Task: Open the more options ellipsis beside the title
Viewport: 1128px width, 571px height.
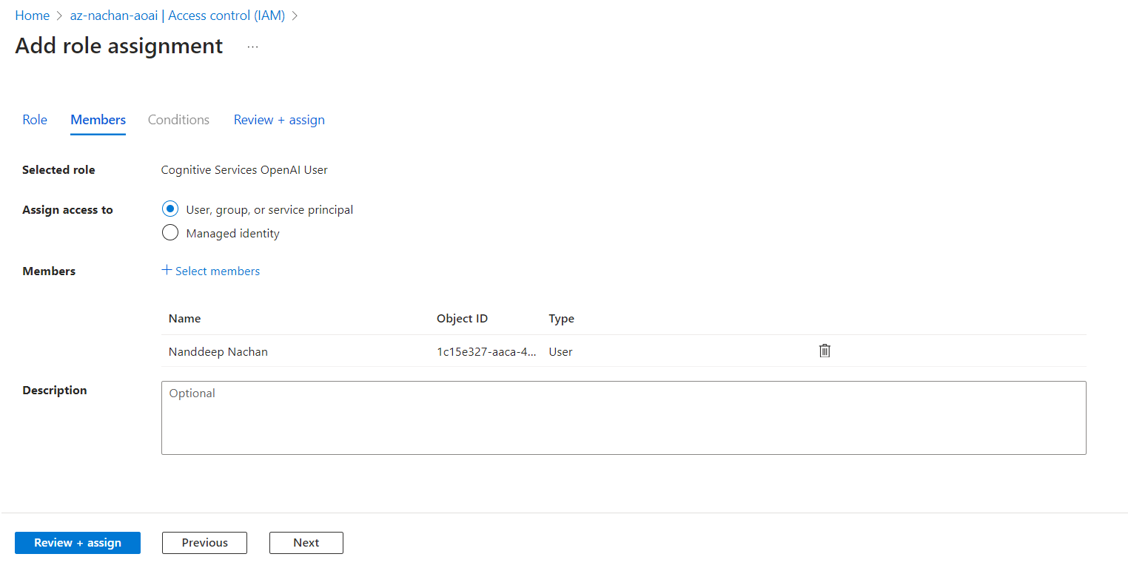Action: [253, 47]
